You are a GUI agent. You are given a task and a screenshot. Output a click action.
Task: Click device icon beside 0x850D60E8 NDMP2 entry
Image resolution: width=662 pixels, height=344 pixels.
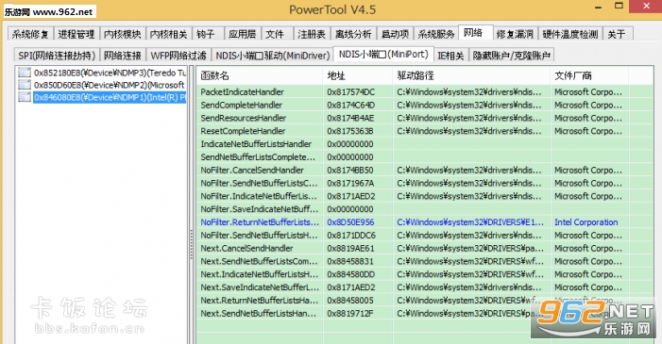coord(25,85)
